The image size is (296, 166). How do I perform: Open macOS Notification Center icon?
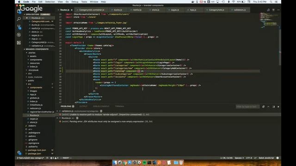point(277,2)
